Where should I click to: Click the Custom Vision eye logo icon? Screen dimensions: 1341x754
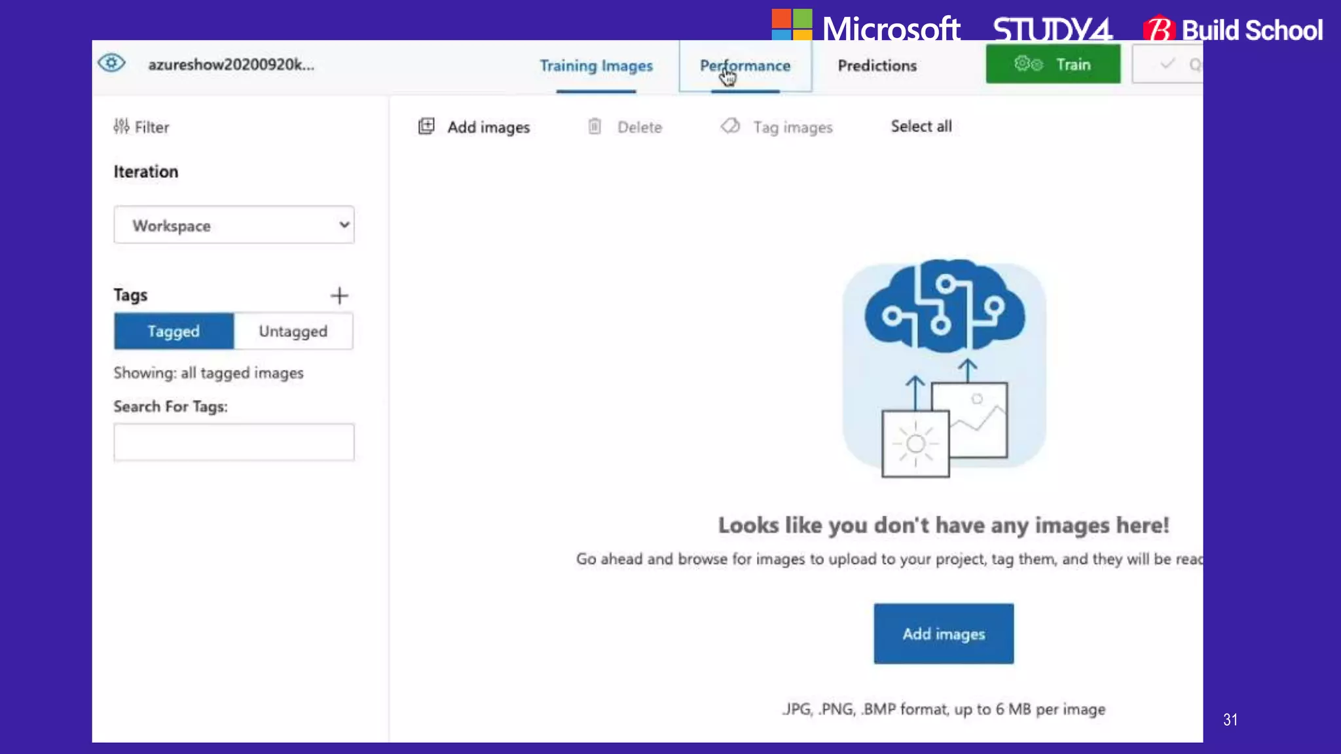click(111, 63)
